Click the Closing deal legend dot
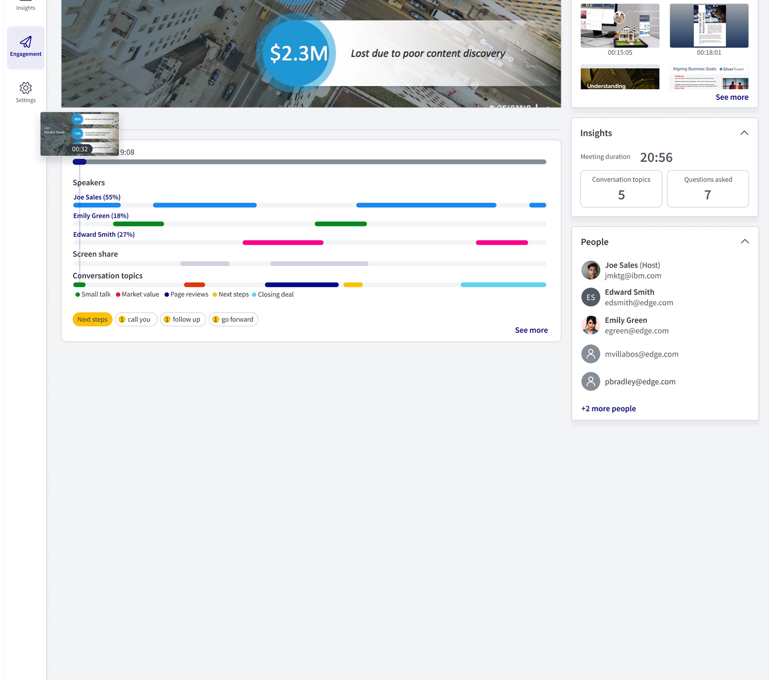769x680 pixels. pyautogui.click(x=254, y=295)
